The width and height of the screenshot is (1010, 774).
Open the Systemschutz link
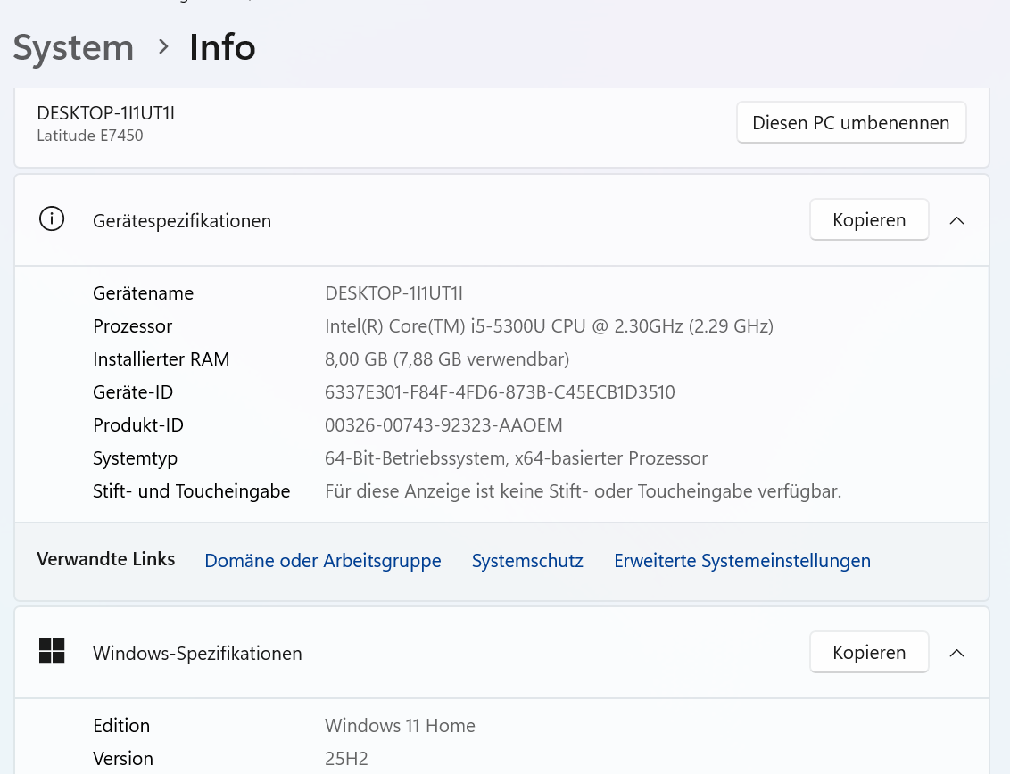[x=527, y=560]
